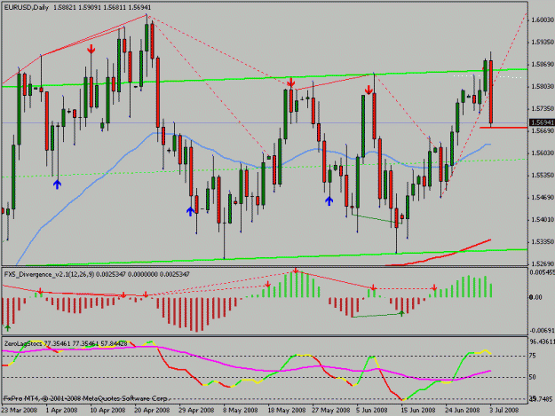
Task: Click the 1.52690 price scale label
Action: [x=543, y=264]
